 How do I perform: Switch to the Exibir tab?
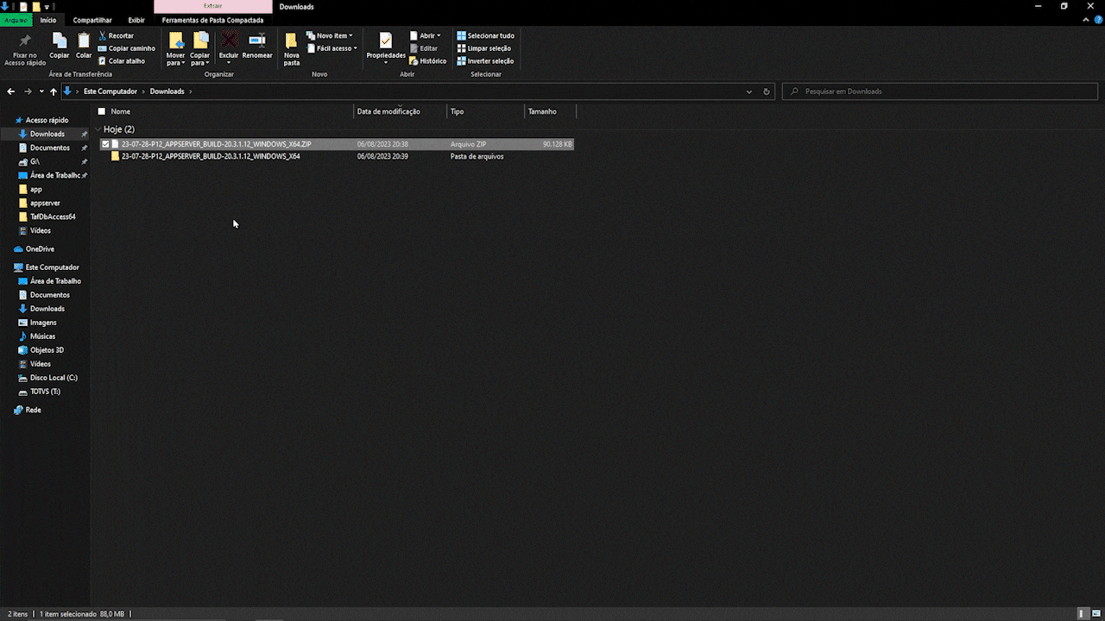point(136,20)
